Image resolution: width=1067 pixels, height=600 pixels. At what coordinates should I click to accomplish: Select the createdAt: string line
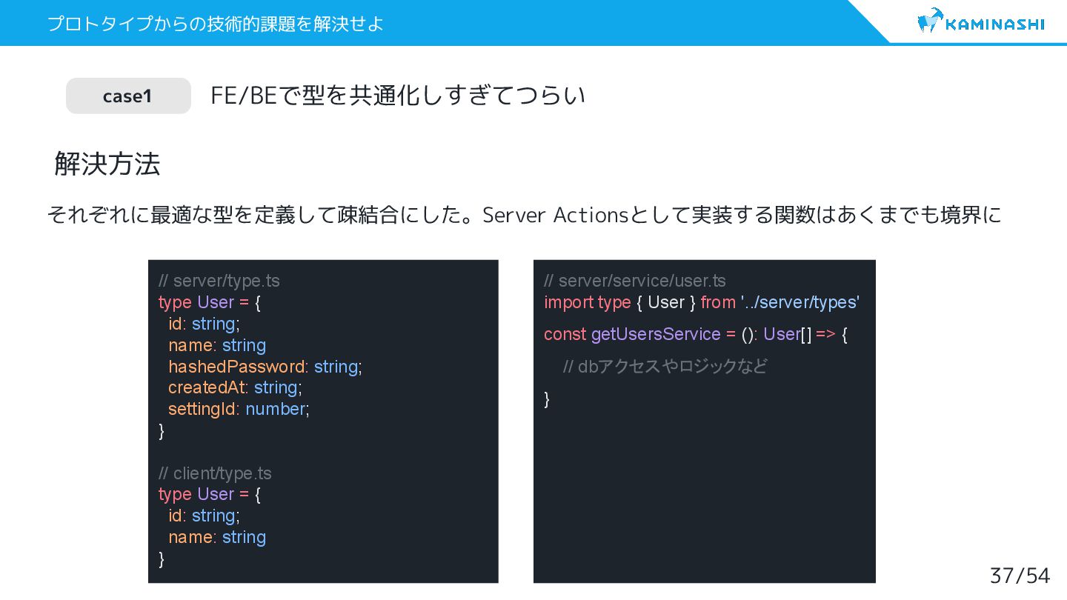tap(235, 387)
